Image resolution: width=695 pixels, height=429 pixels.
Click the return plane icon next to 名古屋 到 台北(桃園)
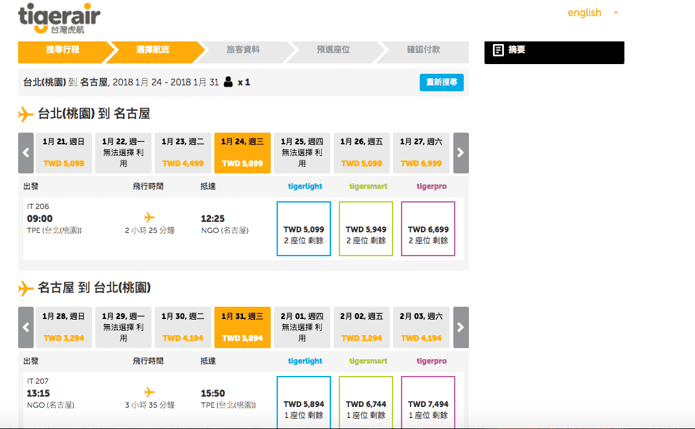click(x=26, y=289)
